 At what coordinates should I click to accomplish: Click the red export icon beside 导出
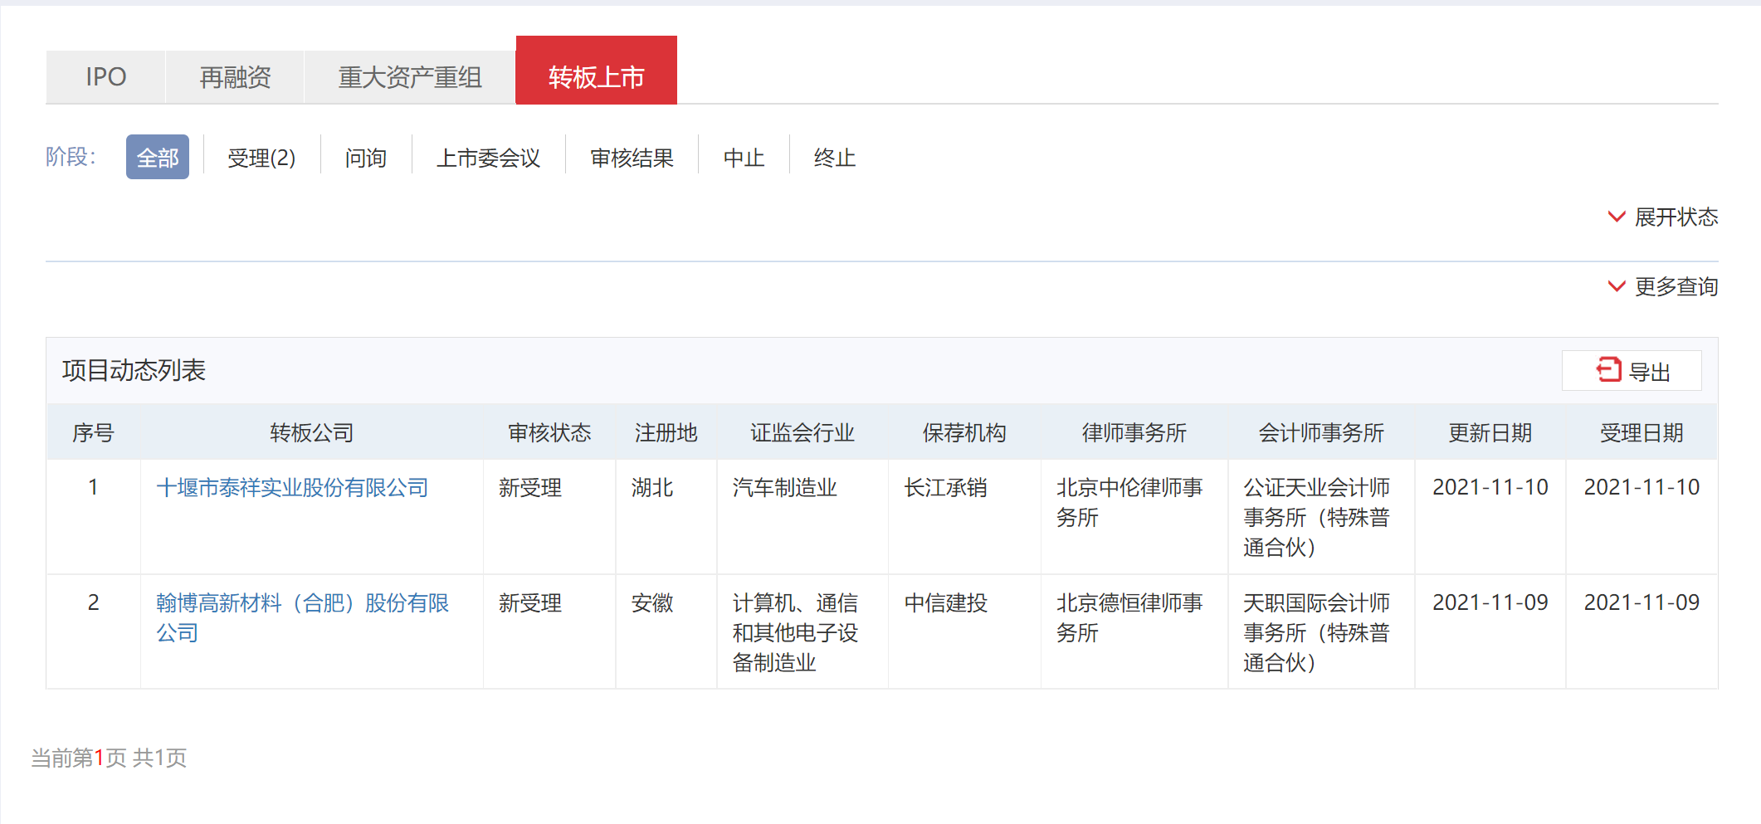1608,370
